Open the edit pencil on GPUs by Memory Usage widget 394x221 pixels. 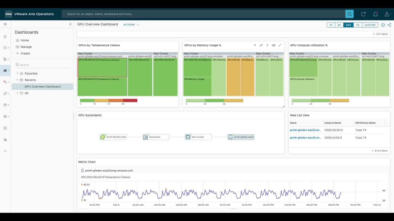tap(261, 45)
